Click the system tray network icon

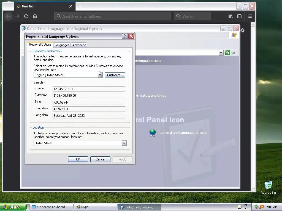[x=256, y=207]
